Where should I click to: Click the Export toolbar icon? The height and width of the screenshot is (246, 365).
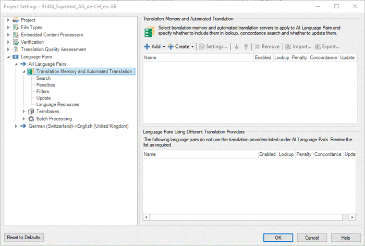pos(318,46)
